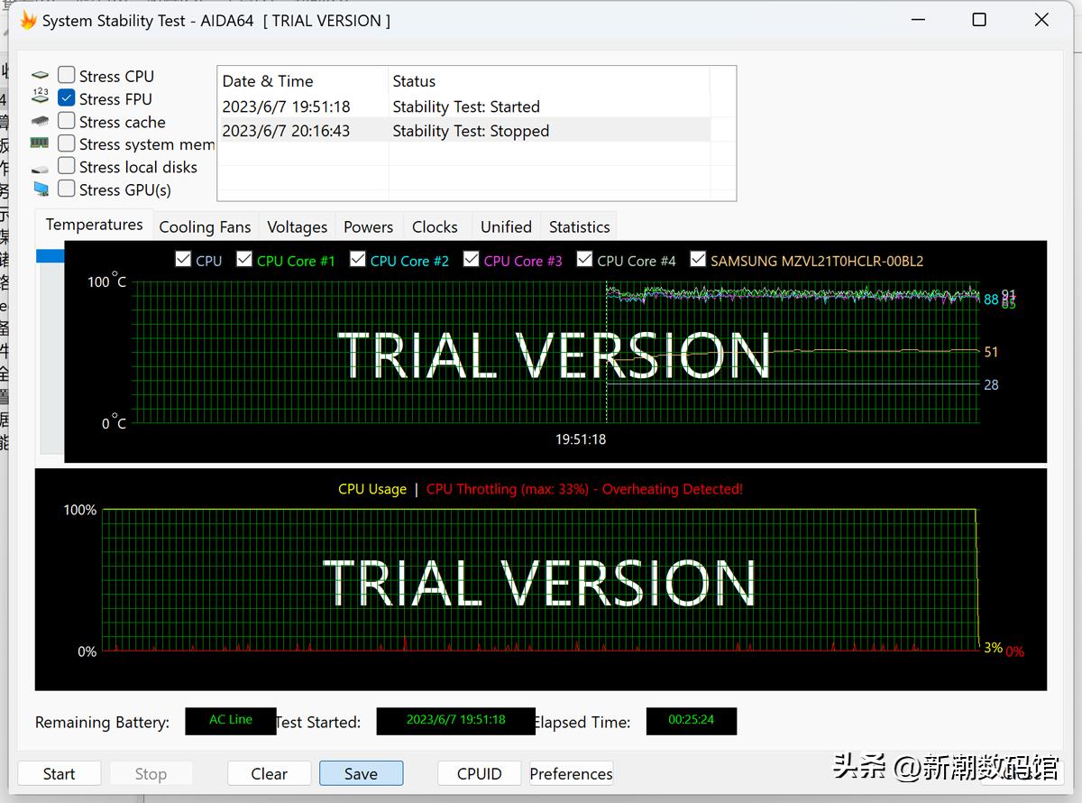Maximize the System Stability Test window
The image size is (1082, 803).
point(979,20)
